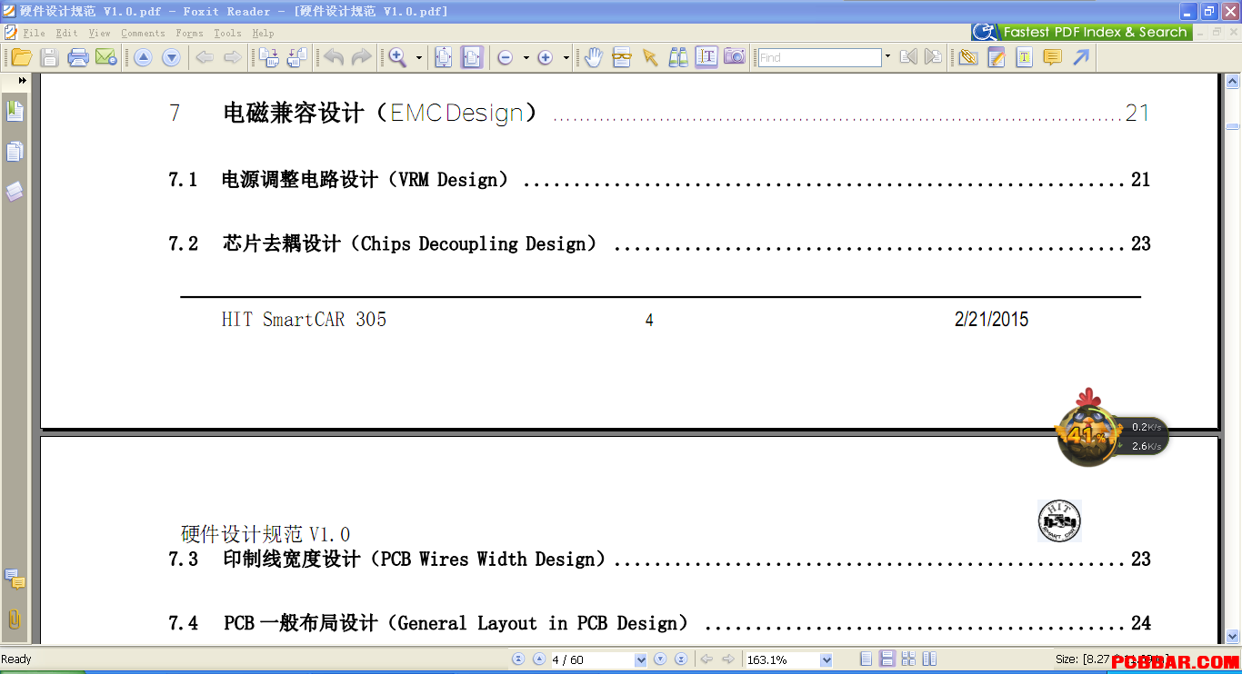
Task: Select the blue Arrow drawing tool
Action: pyautogui.click(x=1080, y=57)
